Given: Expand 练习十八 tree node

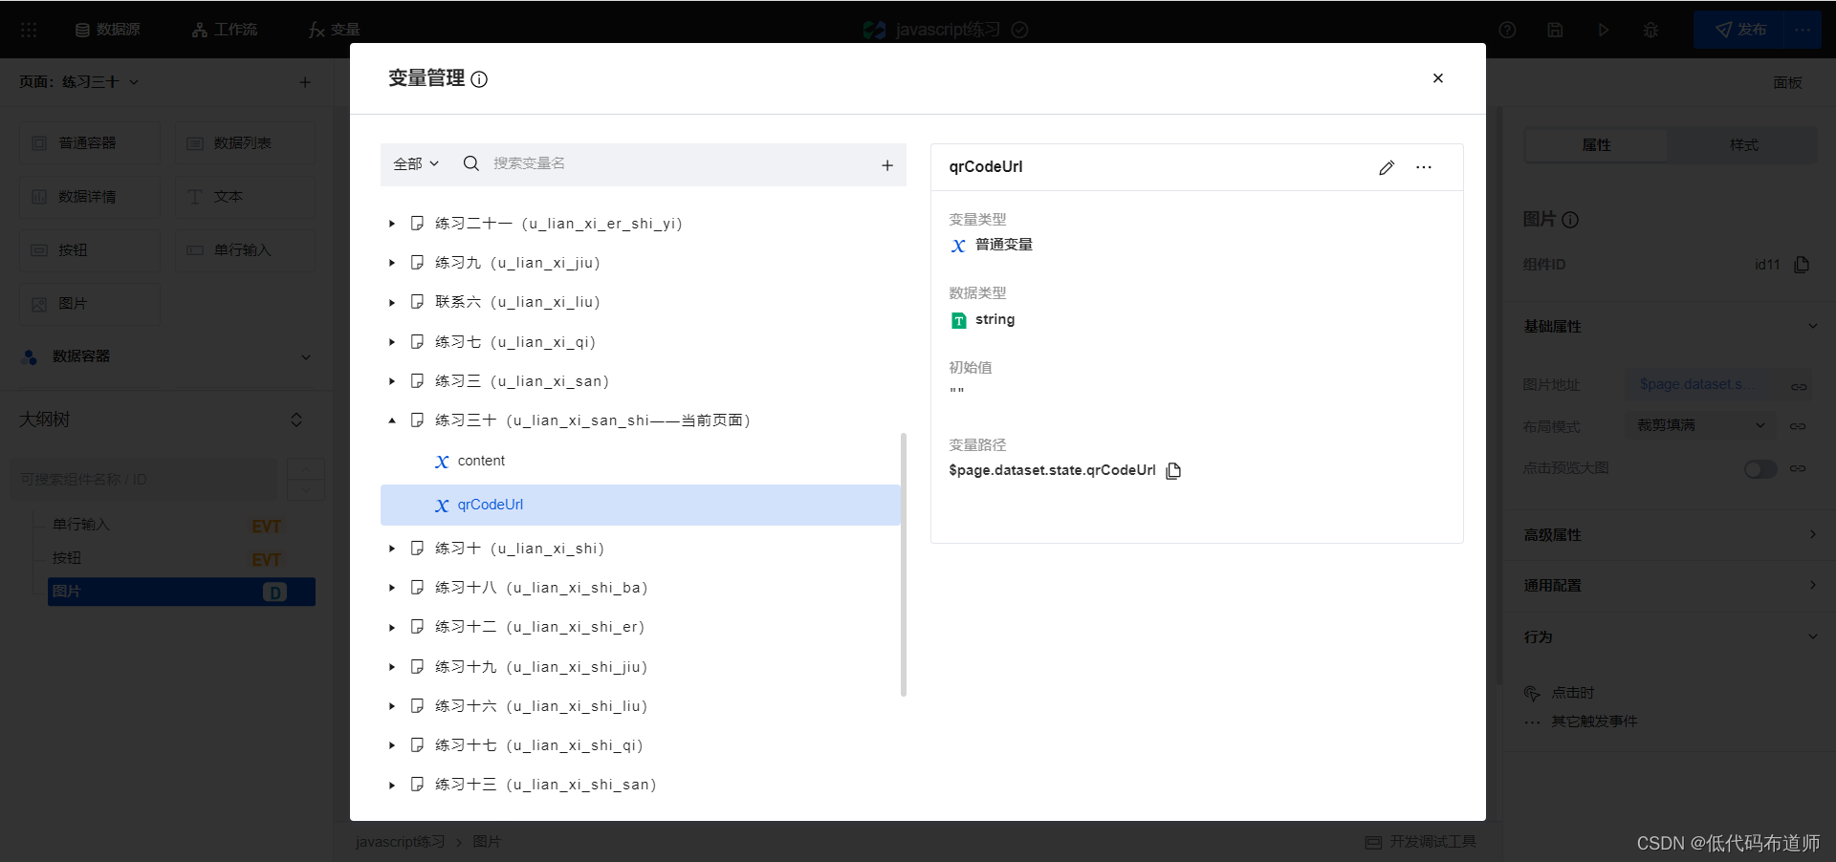Looking at the screenshot, I should 392,588.
